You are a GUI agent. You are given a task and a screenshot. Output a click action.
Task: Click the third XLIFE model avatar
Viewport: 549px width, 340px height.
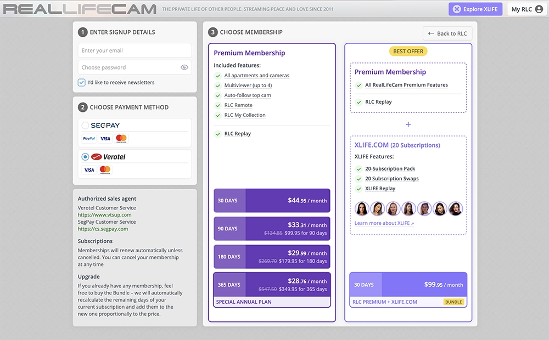393,209
